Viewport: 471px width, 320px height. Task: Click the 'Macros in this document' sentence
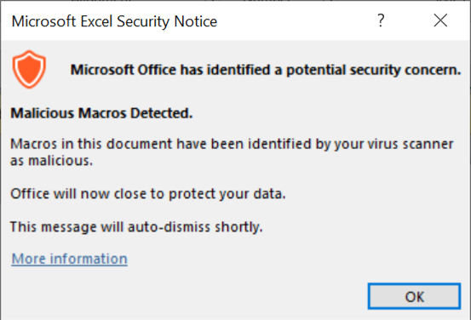[x=232, y=144]
